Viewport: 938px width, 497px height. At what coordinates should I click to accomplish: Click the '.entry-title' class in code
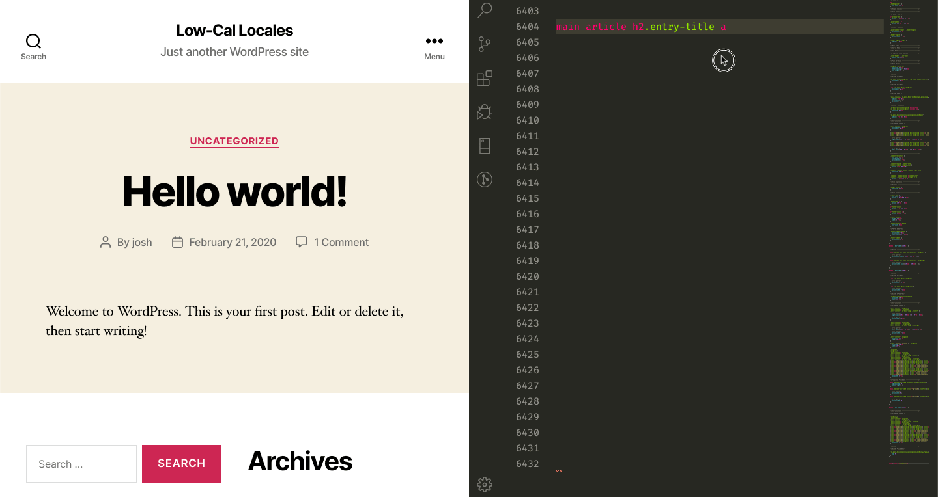[x=679, y=27]
